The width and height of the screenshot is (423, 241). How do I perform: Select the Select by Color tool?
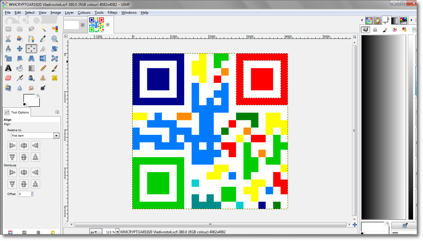coord(54,29)
